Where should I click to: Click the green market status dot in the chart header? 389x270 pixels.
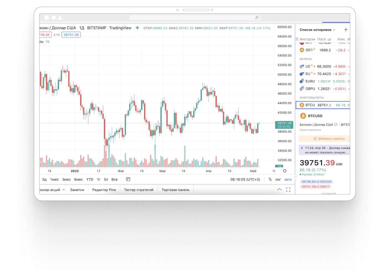point(137,28)
